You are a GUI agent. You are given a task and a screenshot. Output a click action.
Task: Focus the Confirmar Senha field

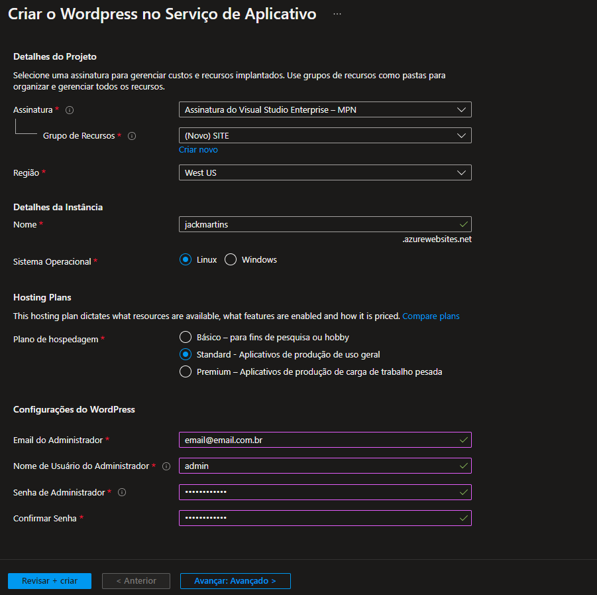point(325,518)
